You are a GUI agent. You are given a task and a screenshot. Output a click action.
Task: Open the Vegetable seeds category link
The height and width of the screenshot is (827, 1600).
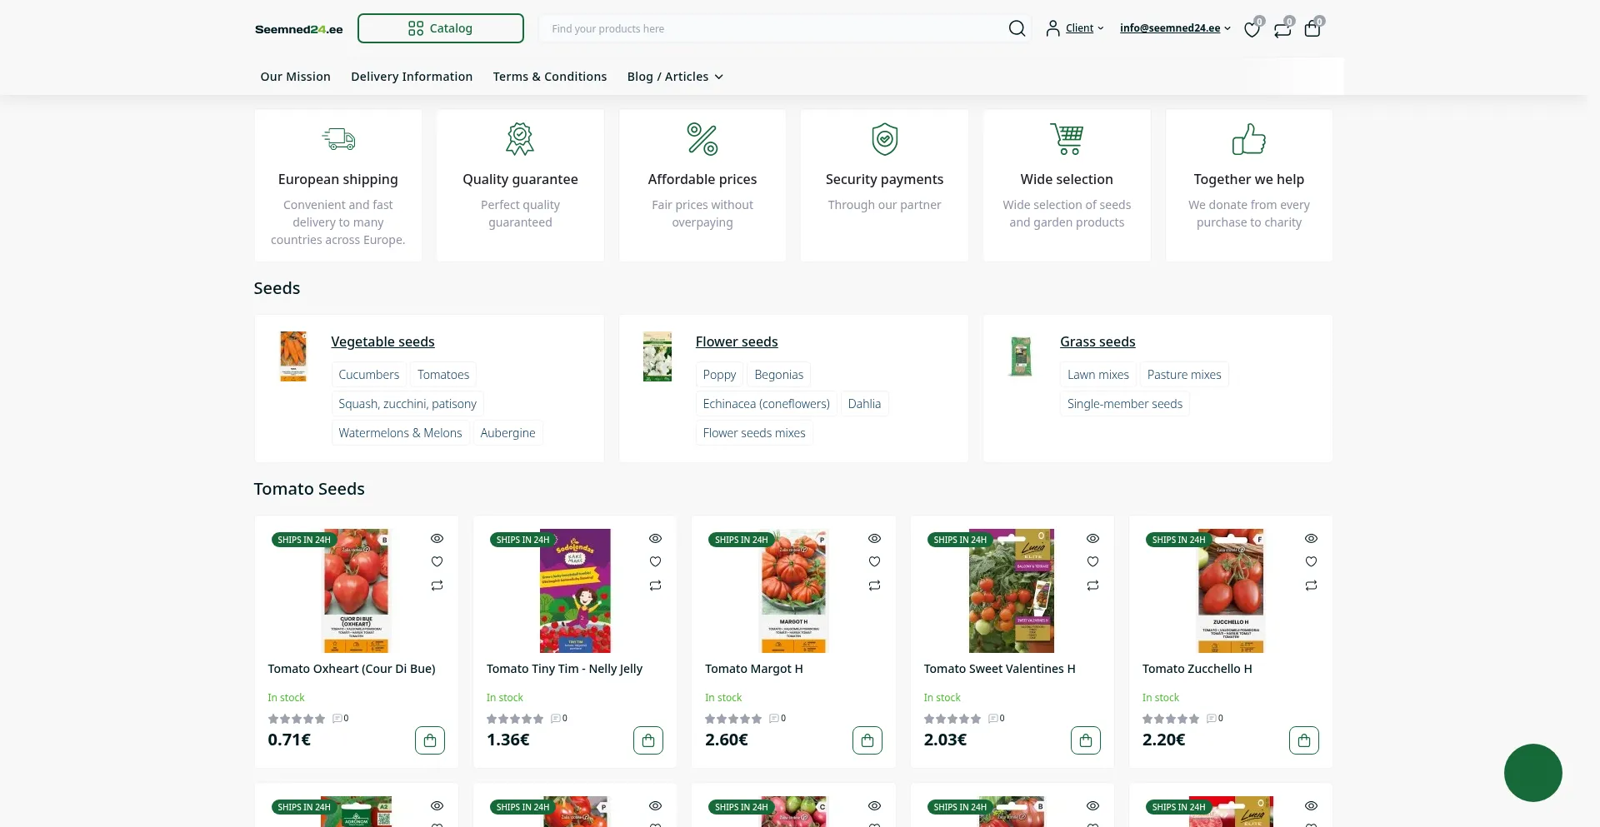(382, 341)
